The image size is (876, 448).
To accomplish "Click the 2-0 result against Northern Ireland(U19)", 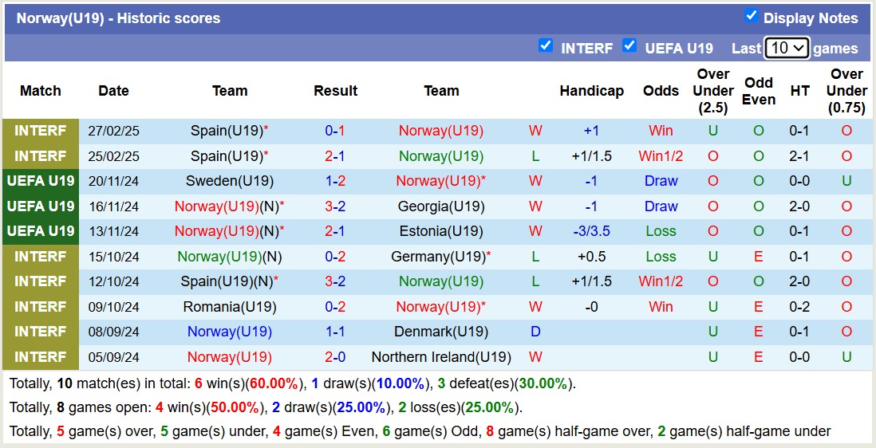I will pyautogui.click(x=335, y=357).
